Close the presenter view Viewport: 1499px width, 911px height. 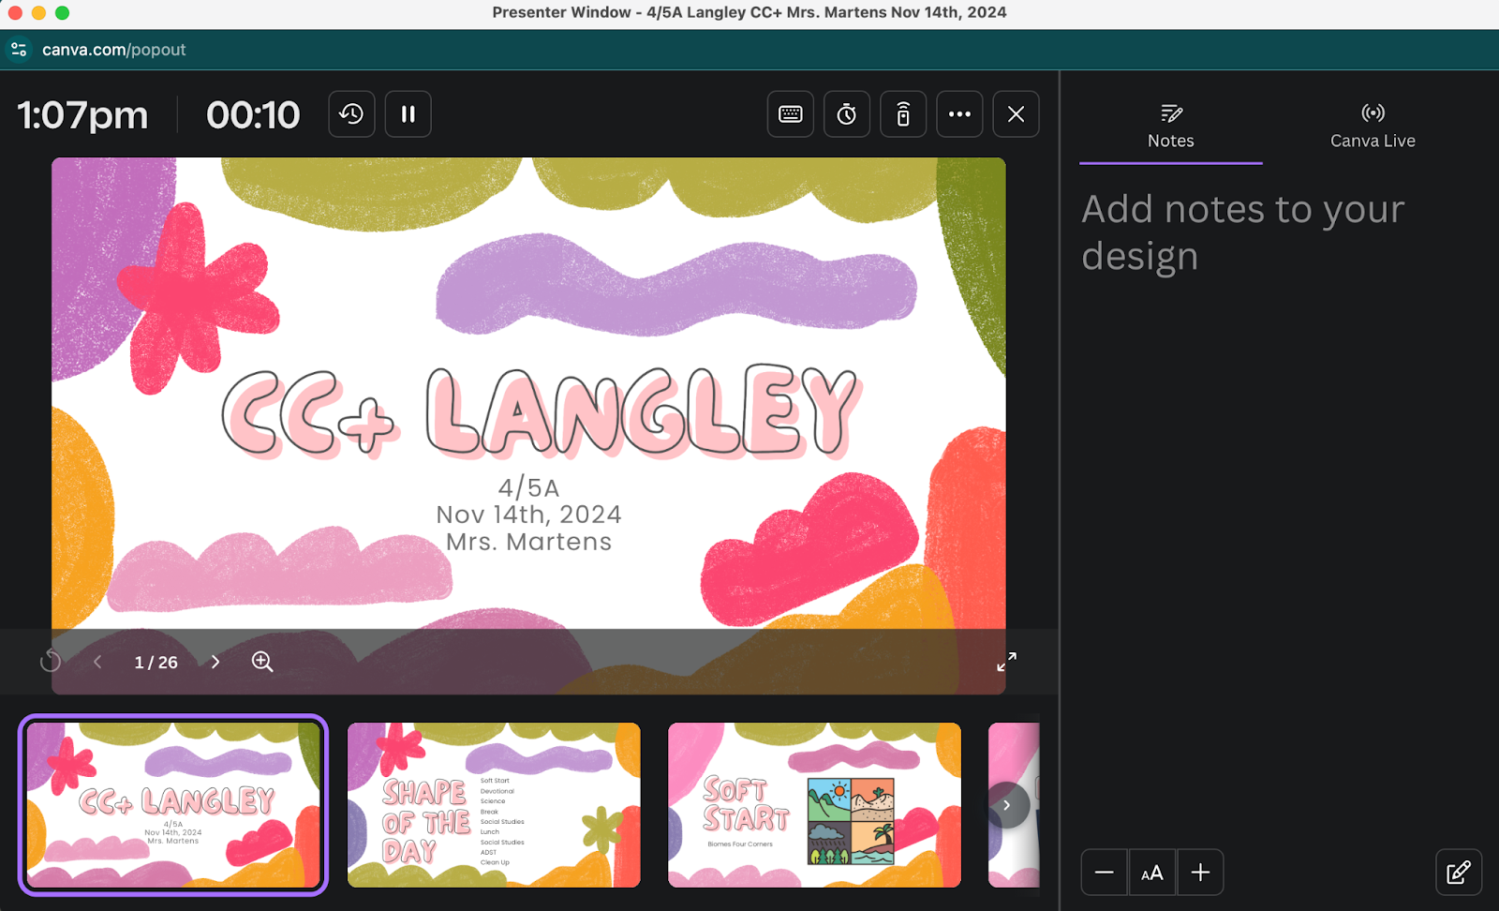coord(1016,114)
